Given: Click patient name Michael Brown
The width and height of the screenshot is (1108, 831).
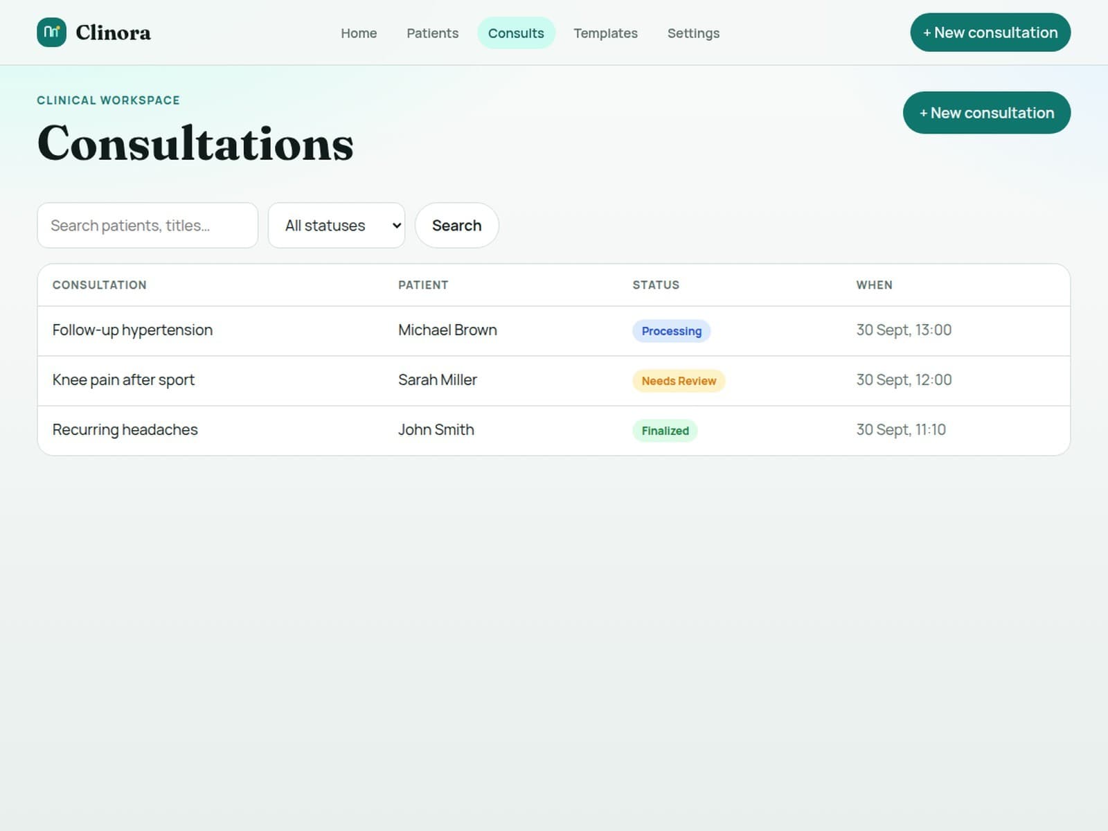Looking at the screenshot, I should 447,330.
